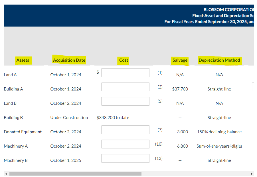Click the highlighted Cost column header
This screenshot has width=257, height=177.
coord(124,60)
